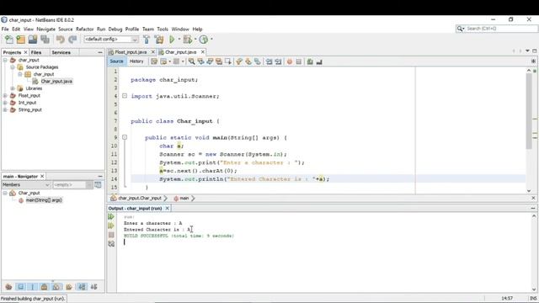The image size is (539, 303).
Task: Click the Find Selection magnifier icon
Action: click(191, 61)
